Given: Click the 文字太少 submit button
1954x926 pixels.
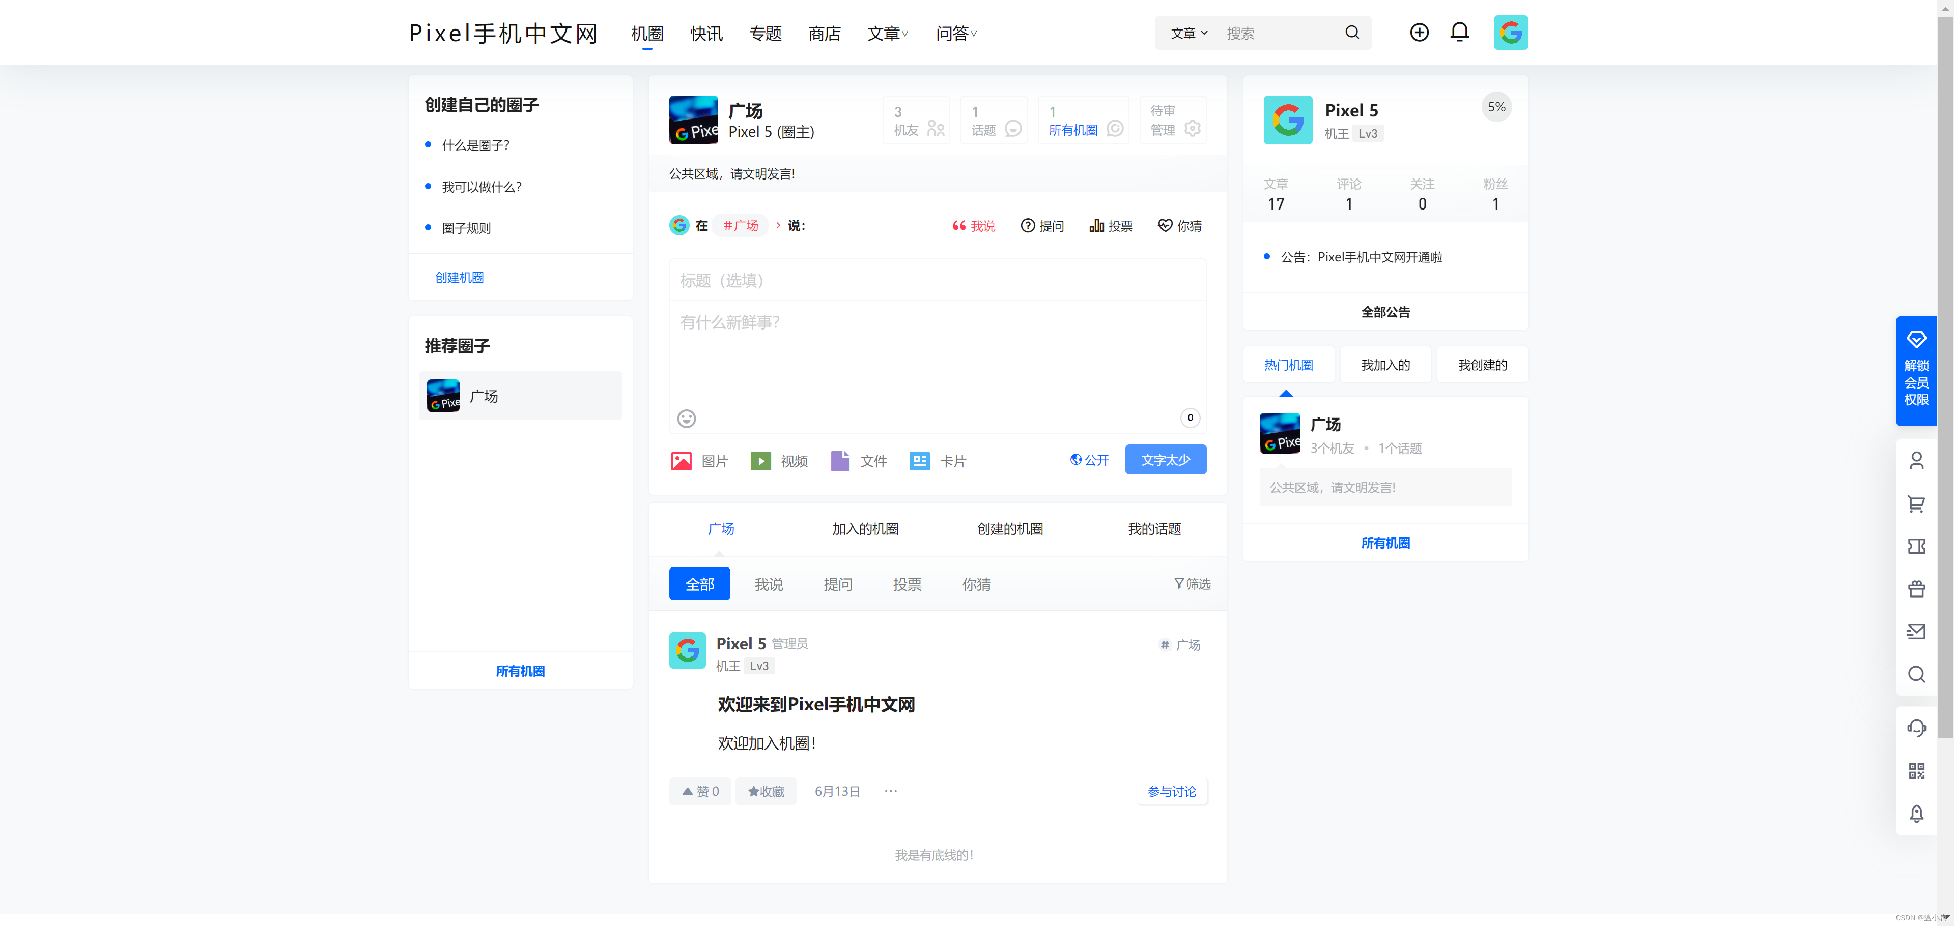Looking at the screenshot, I should (x=1165, y=460).
